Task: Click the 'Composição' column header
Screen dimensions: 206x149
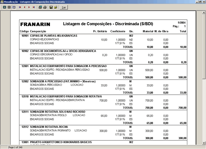Action: click(x=38, y=31)
